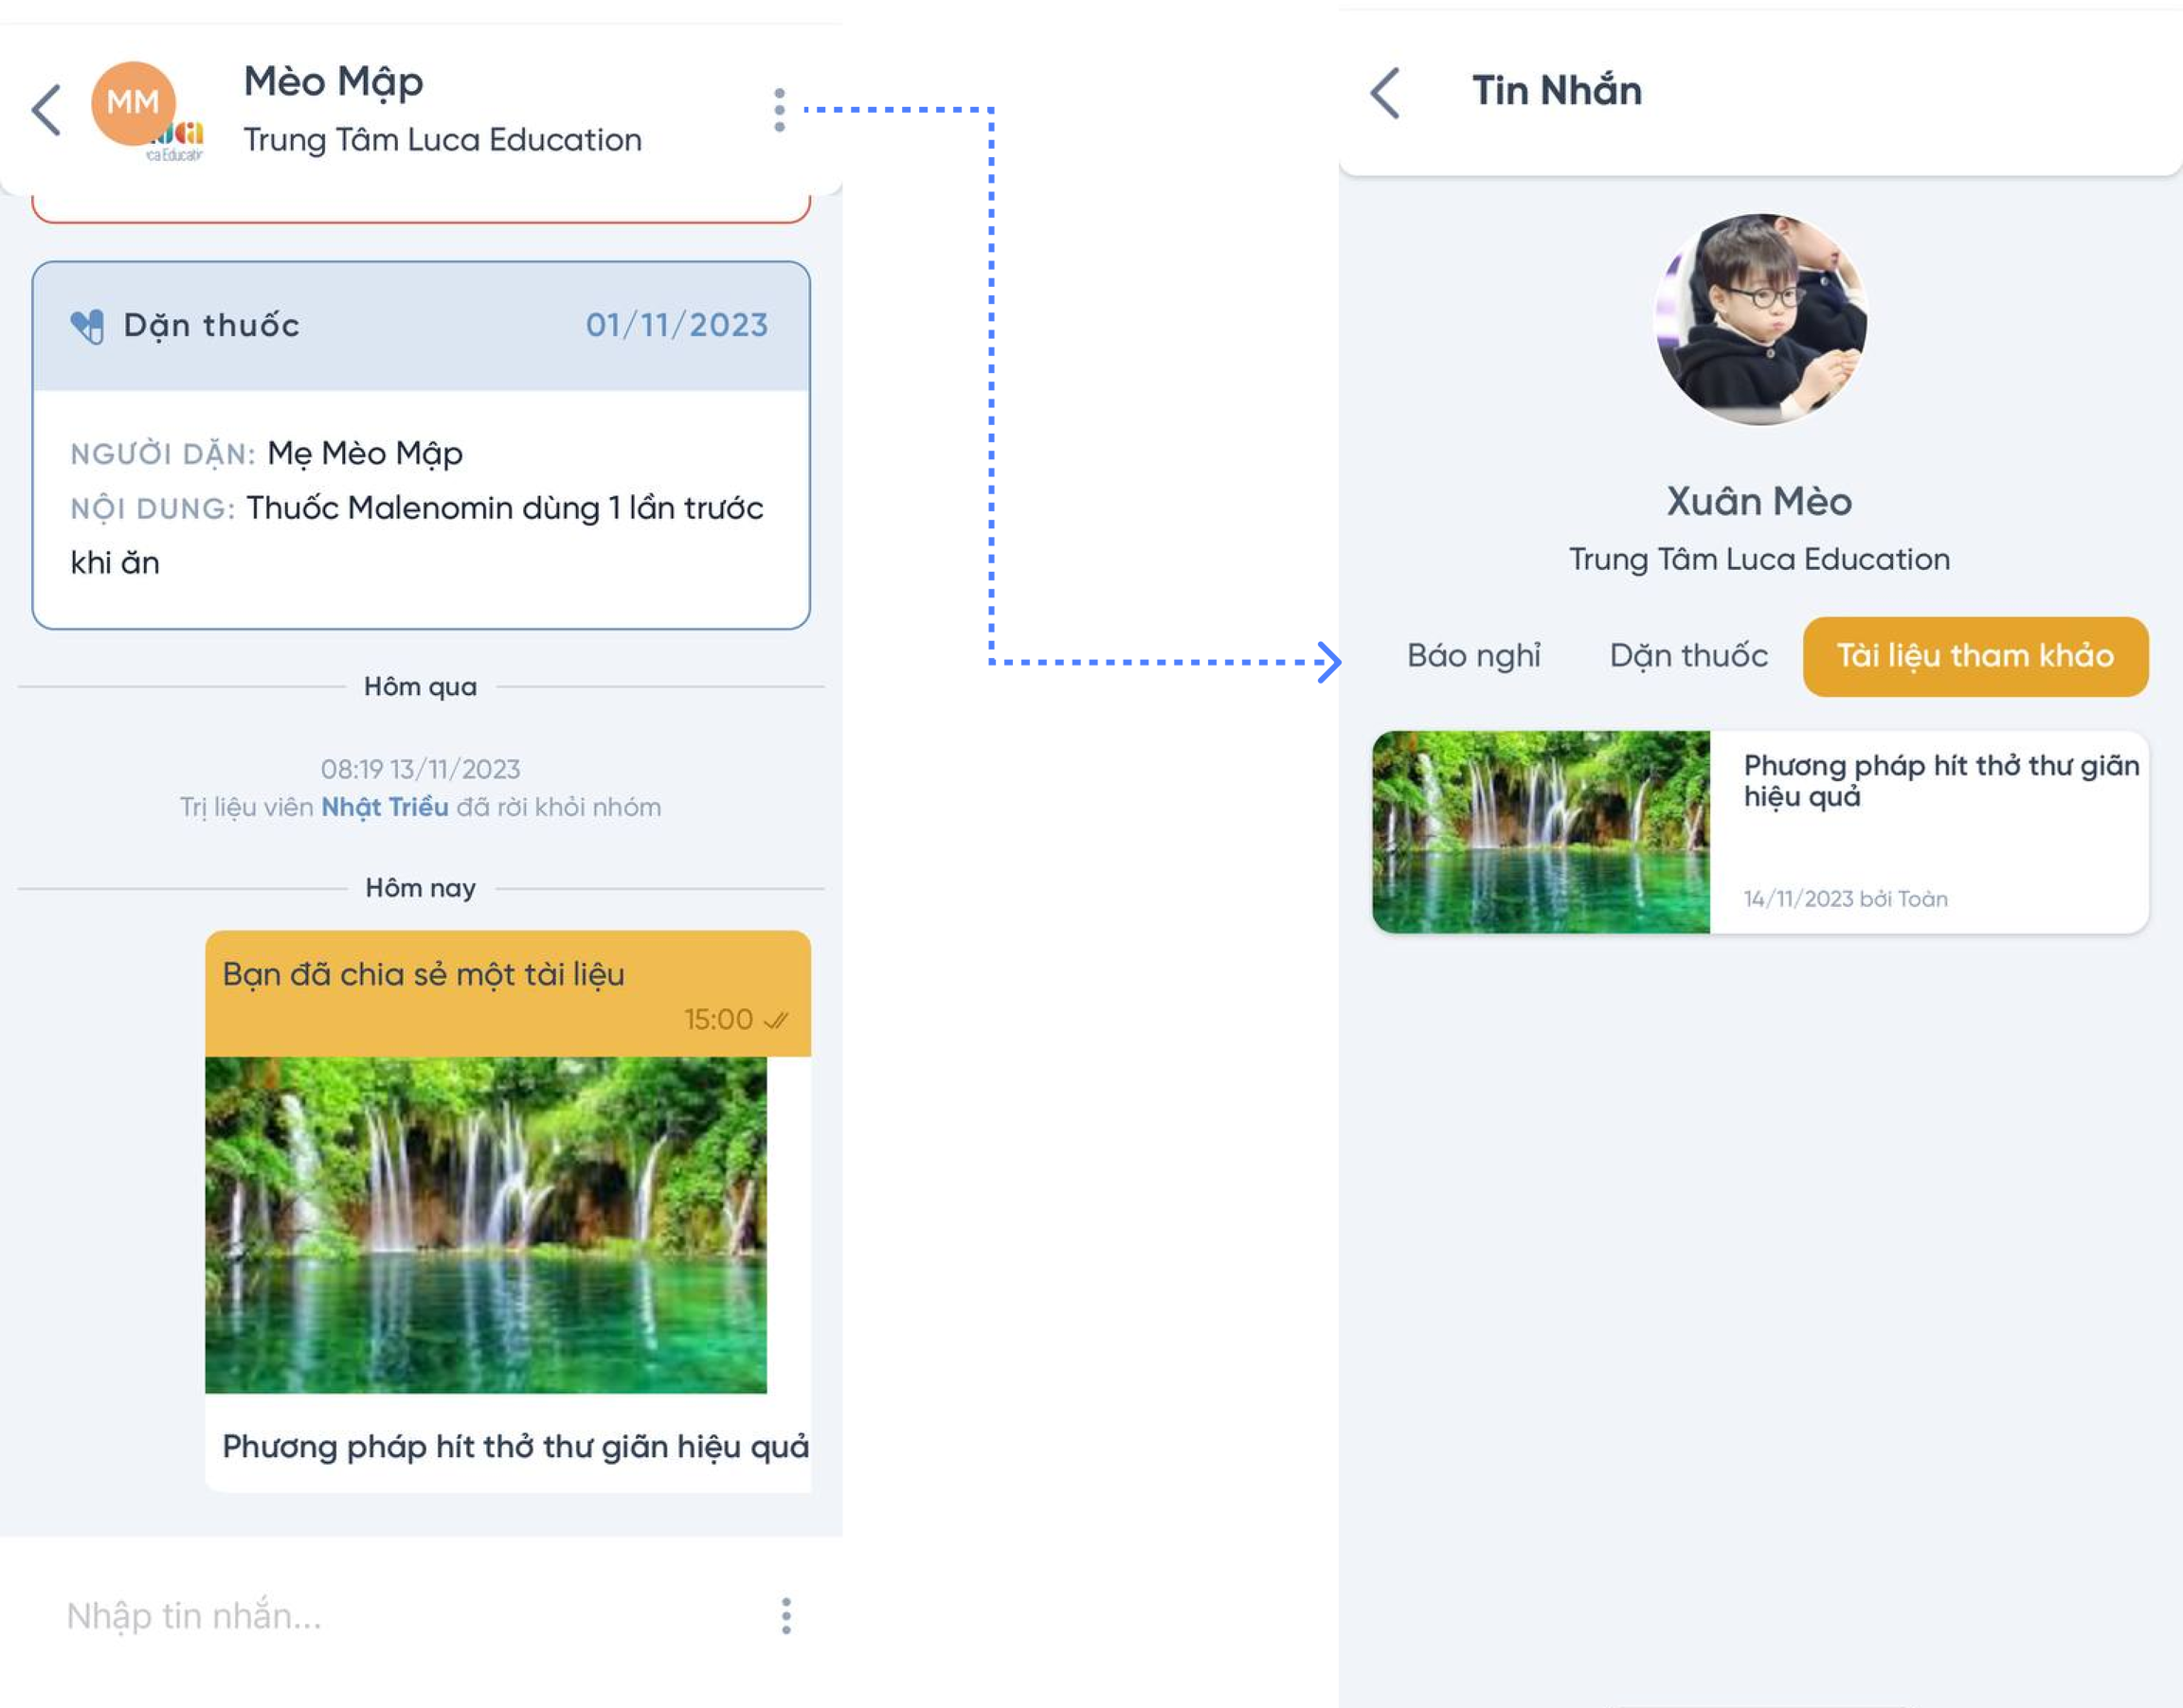
Task: Tap the read-receipt checkmark at 15:00
Action: (x=776, y=1020)
